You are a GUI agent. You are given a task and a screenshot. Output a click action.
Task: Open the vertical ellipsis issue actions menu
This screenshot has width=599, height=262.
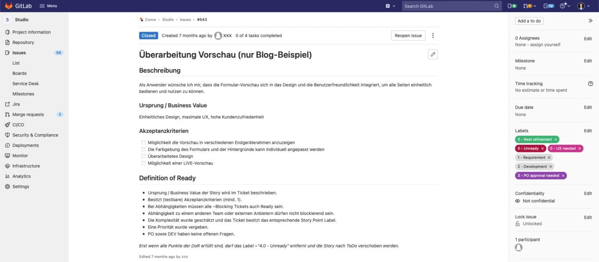coord(432,35)
